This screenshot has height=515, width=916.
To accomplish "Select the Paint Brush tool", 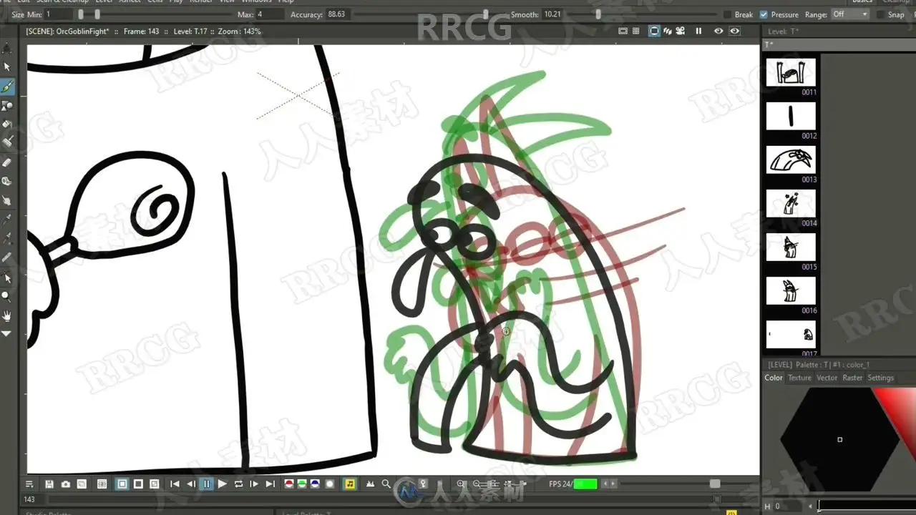I will click(x=7, y=142).
